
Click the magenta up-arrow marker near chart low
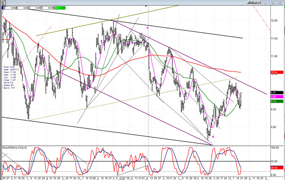point(213,137)
